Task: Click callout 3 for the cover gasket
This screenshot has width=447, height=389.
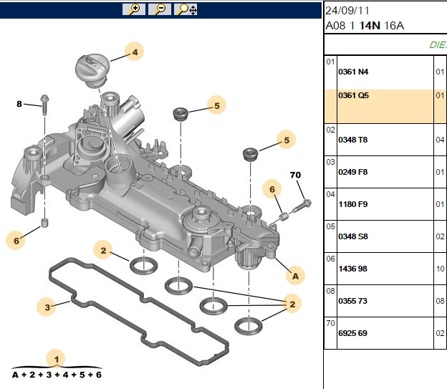Action: tap(47, 307)
